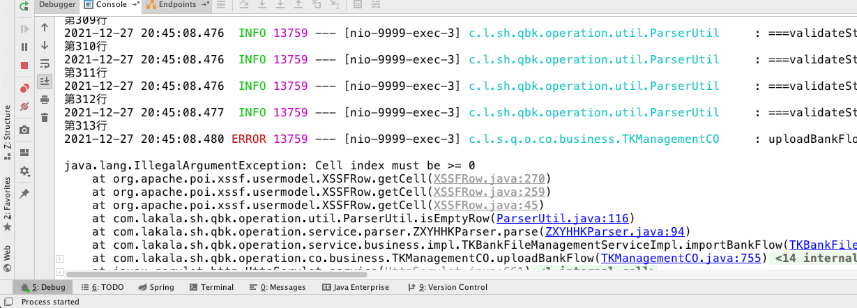Open the TKManagementCO.java:755 link
This screenshot has height=308, width=857.
680,259
